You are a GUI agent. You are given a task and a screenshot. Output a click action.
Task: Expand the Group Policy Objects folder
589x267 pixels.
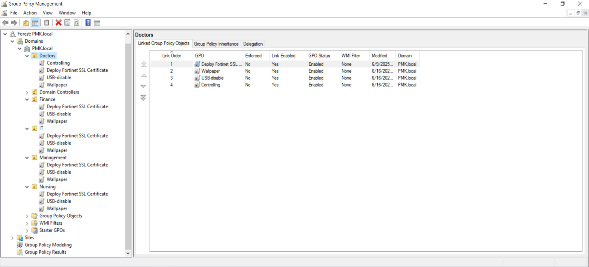[27, 216]
